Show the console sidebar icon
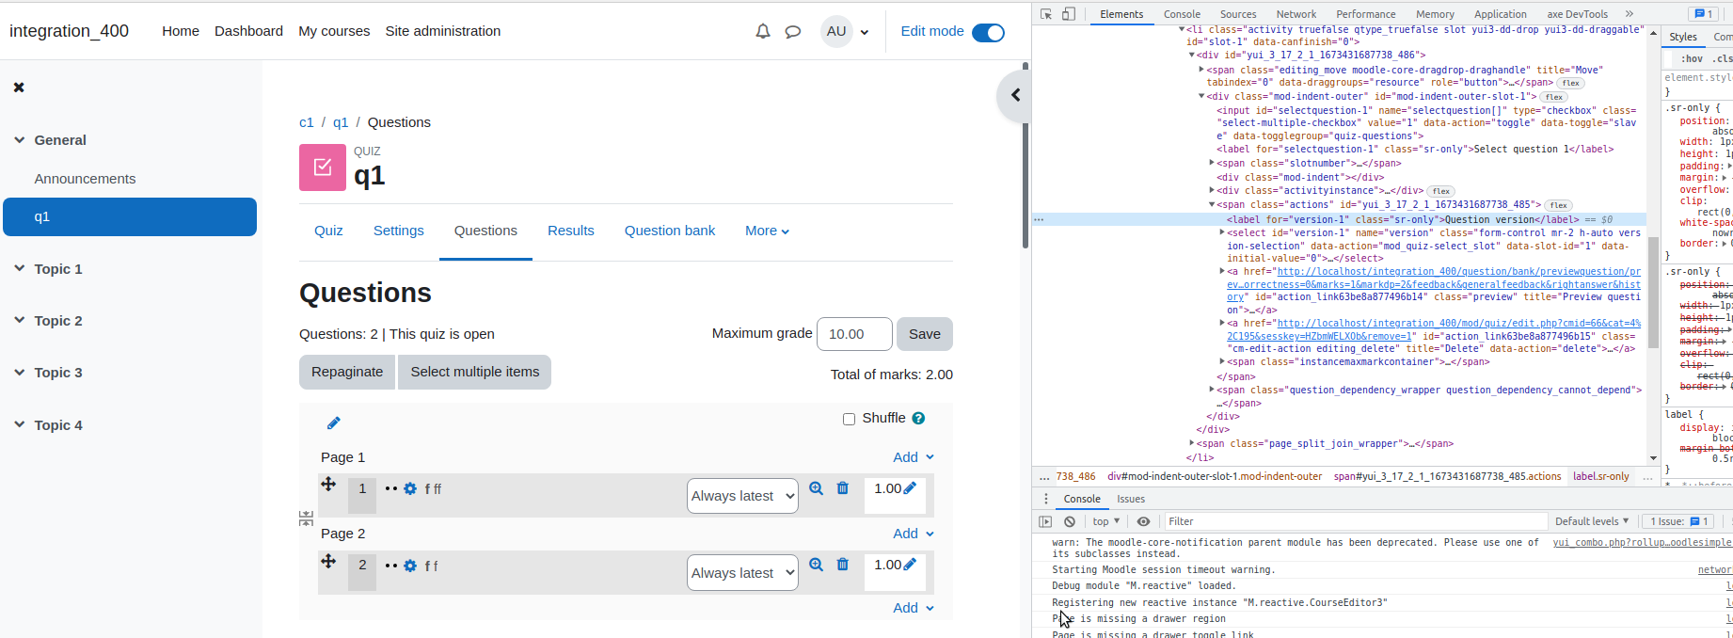1733x638 pixels. [x=1045, y=521]
